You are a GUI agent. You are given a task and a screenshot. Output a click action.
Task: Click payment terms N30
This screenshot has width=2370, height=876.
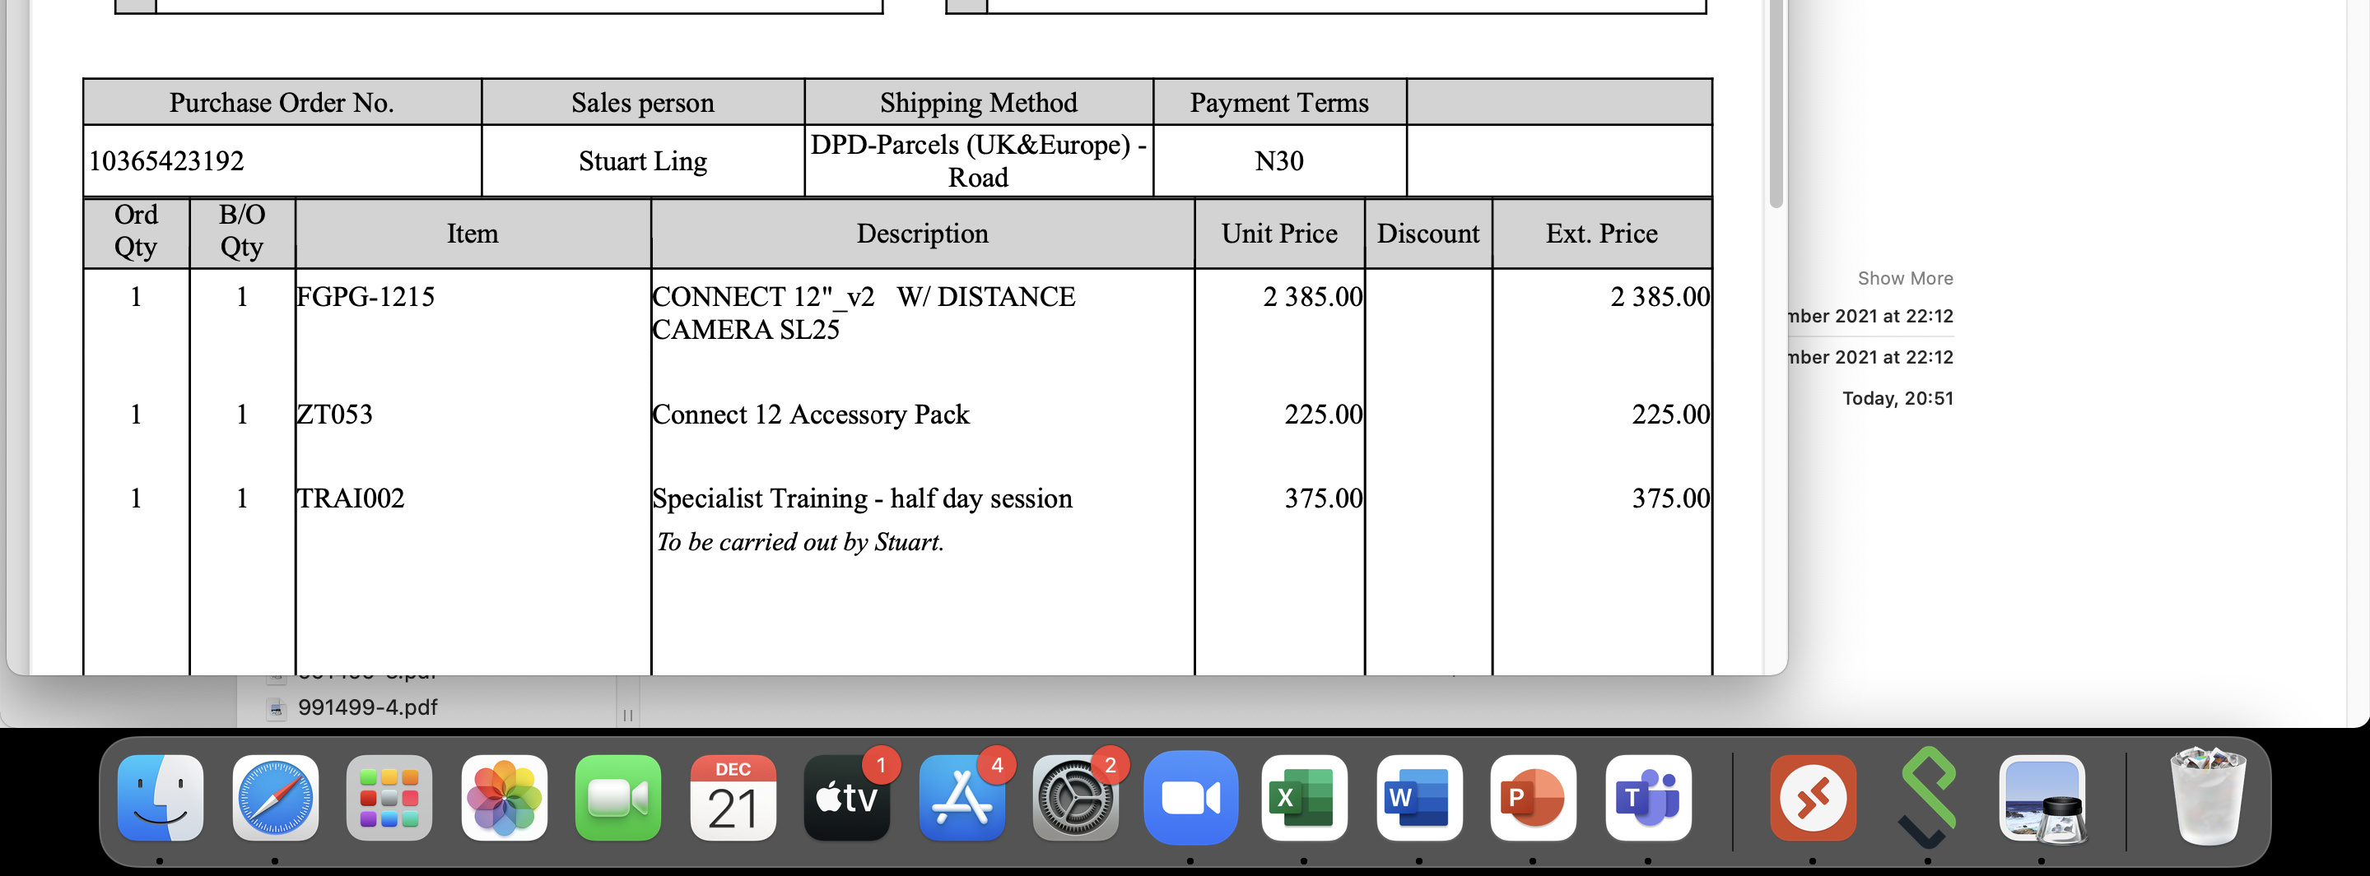1278,161
